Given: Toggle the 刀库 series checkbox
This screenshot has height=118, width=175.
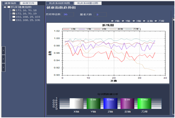Looking at the screenshot, I should pyautogui.click(x=156, y=21).
